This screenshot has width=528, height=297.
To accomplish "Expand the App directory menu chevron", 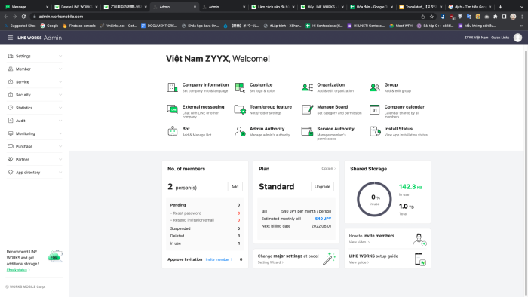I will (60, 172).
